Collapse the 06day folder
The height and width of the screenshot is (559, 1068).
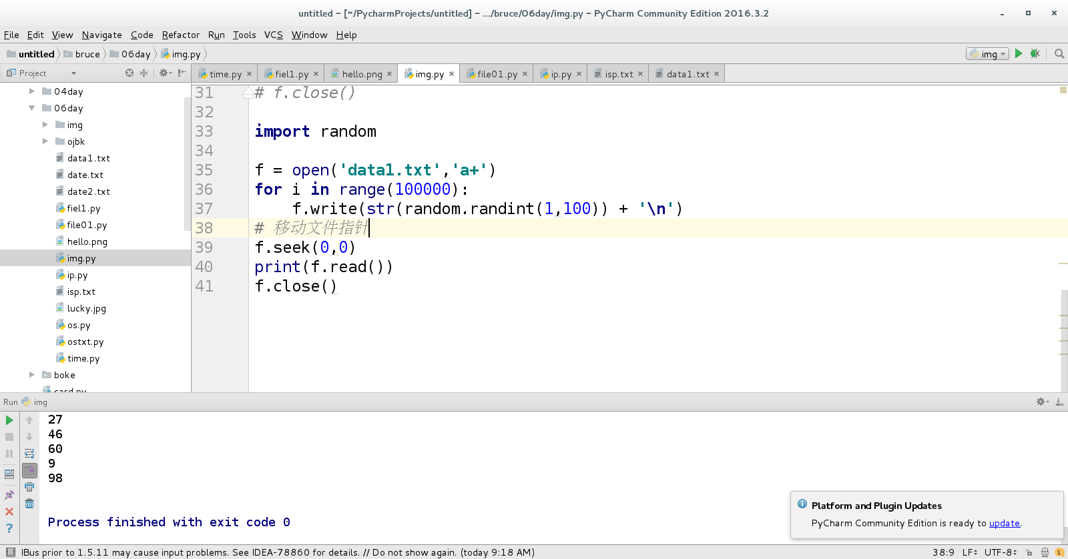pyautogui.click(x=31, y=108)
